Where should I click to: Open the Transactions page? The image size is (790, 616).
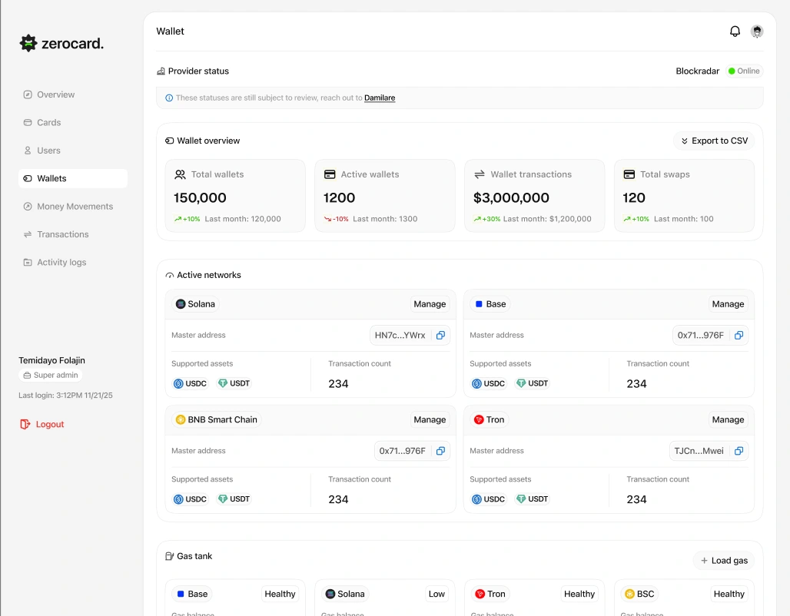pyautogui.click(x=72, y=234)
